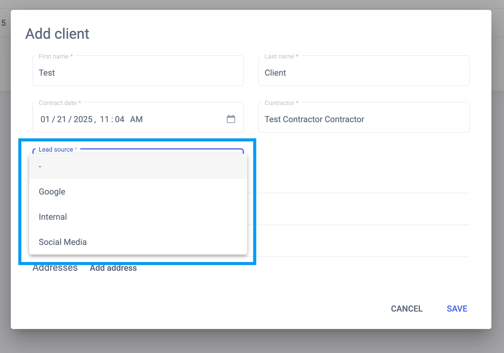This screenshot has width=504, height=353.
Task: Click the First name field containing Test
Action: point(138,73)
